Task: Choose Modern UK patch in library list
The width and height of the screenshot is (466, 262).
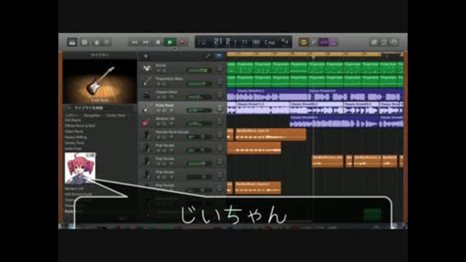Action: [x=74, y=189]
